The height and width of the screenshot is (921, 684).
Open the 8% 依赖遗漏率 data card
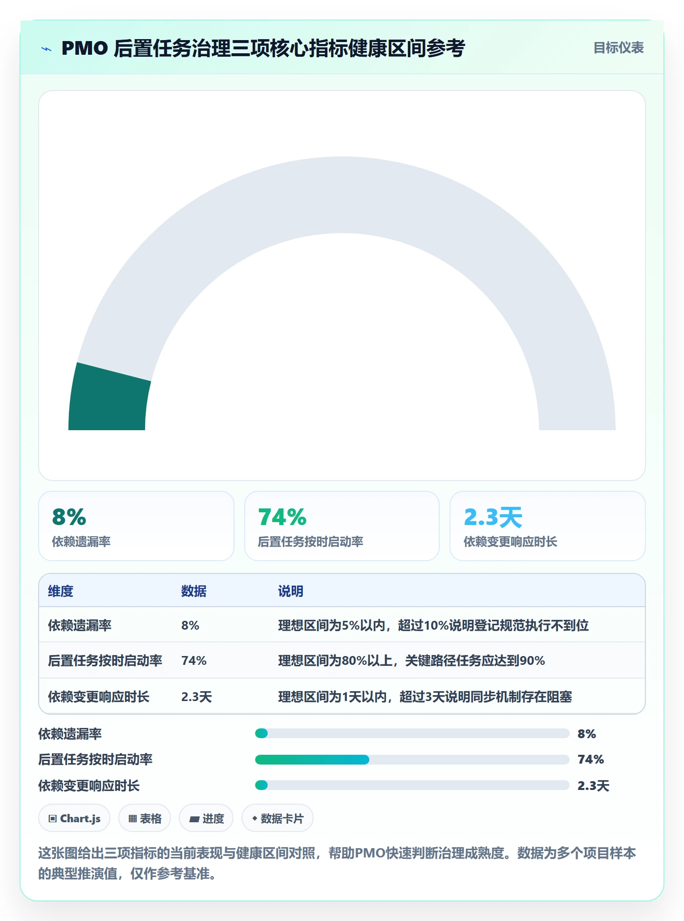coord(136,526)
